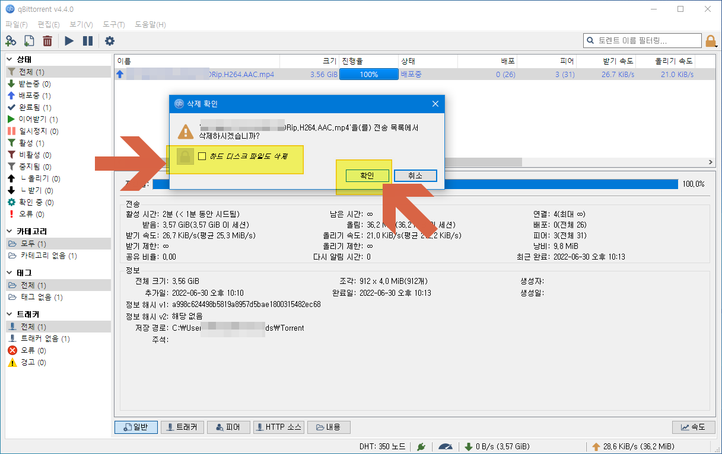722x454 pixels.
Task: Click the DHT: 350 노드 status text
Action: tap(383, 446)
